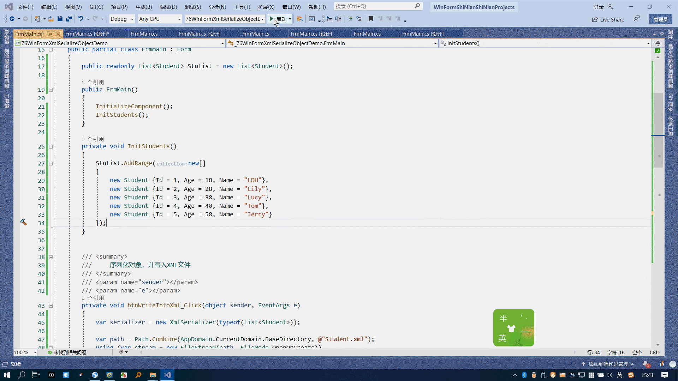
Task: Switch to the second FrmMain.cs [设计]* tab
Action: pos(87,34)
